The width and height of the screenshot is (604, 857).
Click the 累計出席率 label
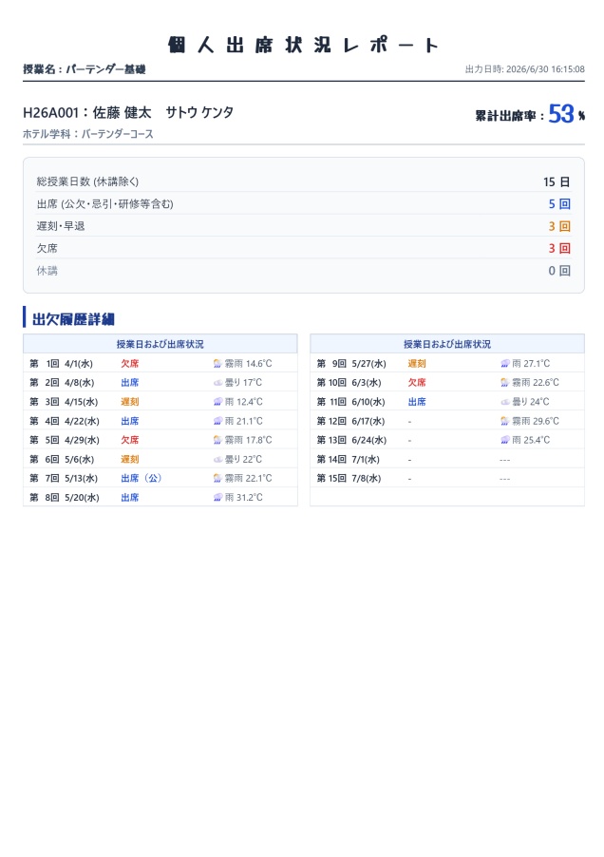tap(510, 116)
